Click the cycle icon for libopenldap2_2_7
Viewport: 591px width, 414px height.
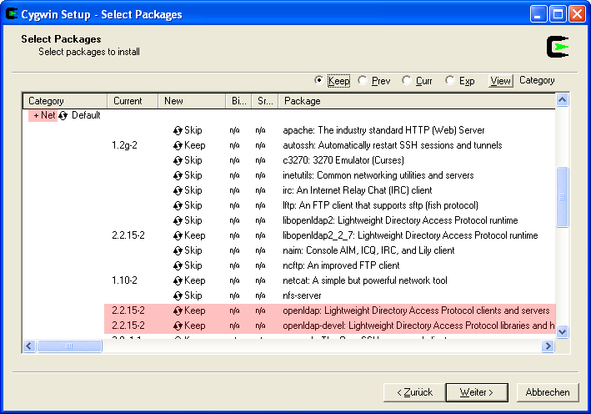point(178,236)
